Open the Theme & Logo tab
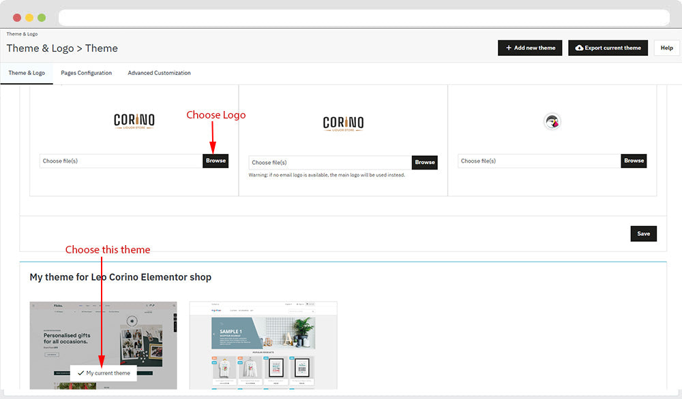The image size is (682, 399). (x=27, y=73)
